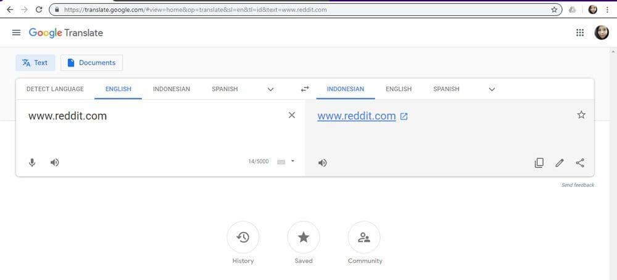Expand the target language list chevron
Viewport: 617px width, 280px height.
point(492,89)
